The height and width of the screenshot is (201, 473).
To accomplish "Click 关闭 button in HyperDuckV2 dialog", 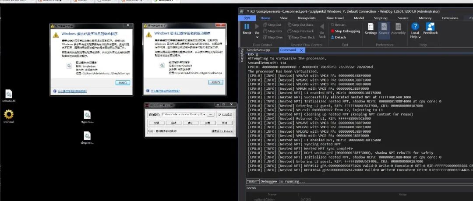I will (215, 82).
